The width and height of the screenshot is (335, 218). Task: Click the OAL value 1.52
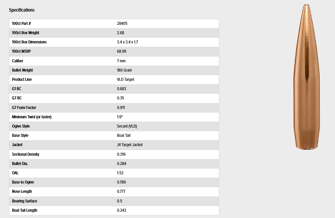tap(120, 173)
